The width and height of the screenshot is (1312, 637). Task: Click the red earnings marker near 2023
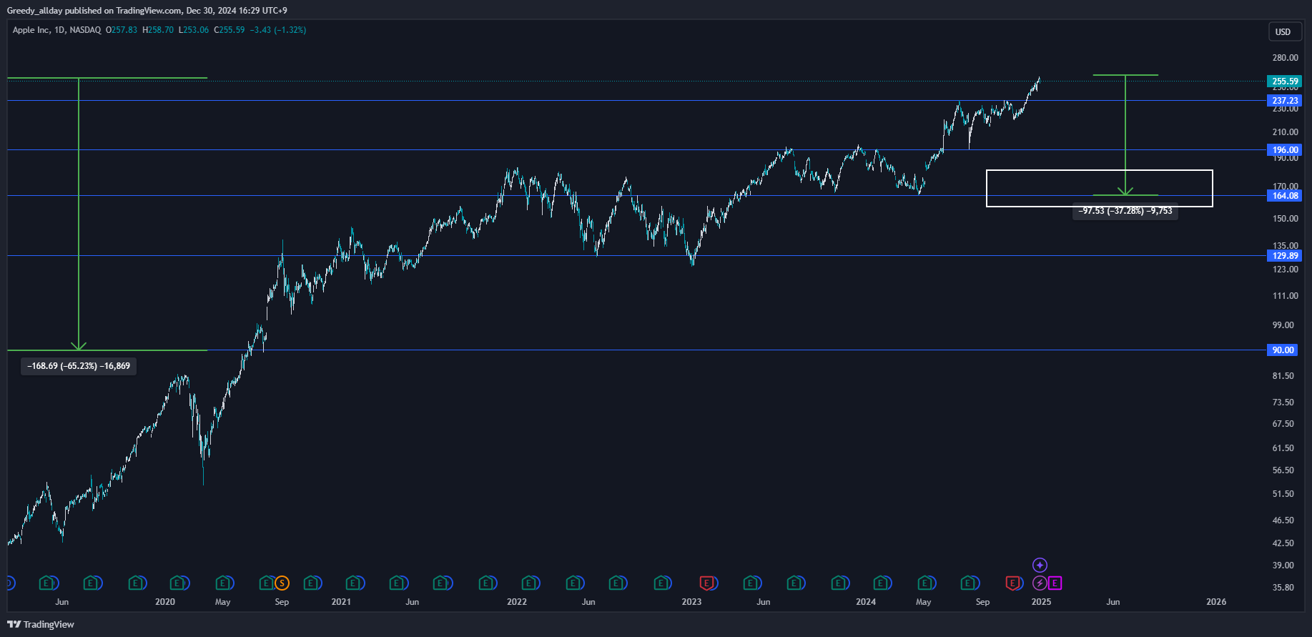(707, 583)
